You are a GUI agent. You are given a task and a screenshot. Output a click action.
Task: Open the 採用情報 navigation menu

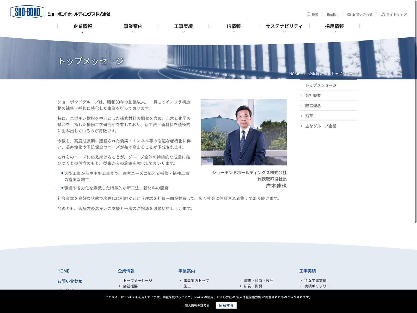pyautogui.click(x=334, y=26)
